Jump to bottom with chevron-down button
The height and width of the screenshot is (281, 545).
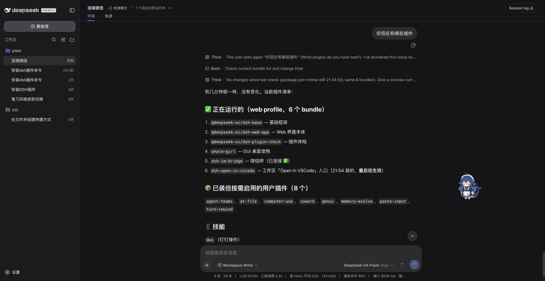pyautogui.click(x=412, y=236)
